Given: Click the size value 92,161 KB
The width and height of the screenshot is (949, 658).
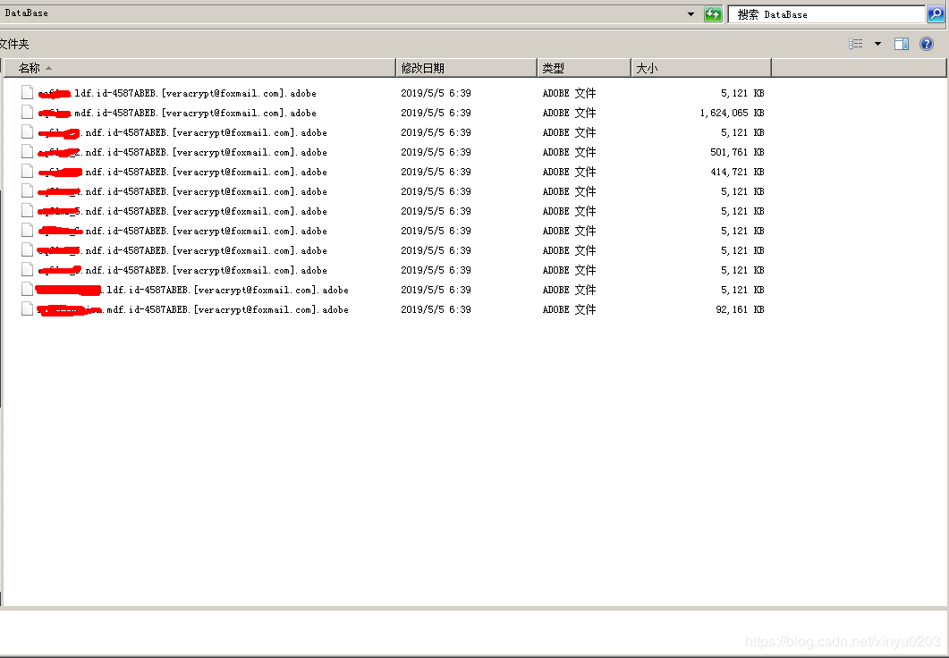Looking at the screenshot, I should point(740,309).
